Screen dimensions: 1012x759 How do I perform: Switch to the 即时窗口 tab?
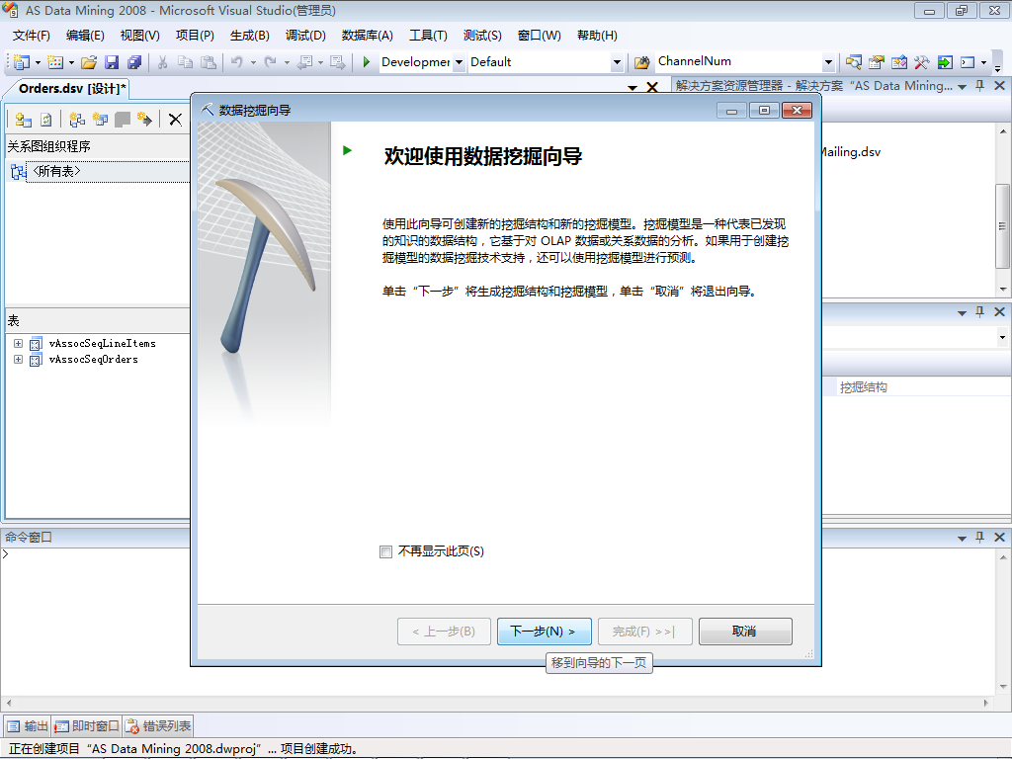pos(87,726)
